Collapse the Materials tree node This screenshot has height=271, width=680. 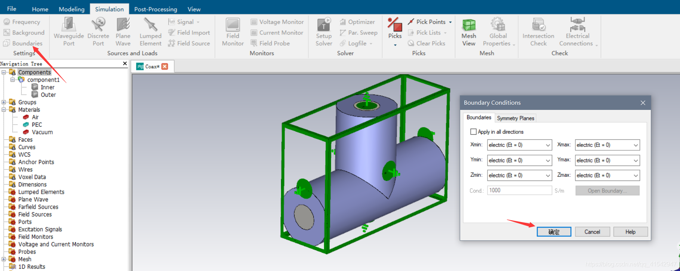4,110
